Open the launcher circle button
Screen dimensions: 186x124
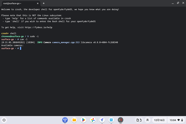4,120
